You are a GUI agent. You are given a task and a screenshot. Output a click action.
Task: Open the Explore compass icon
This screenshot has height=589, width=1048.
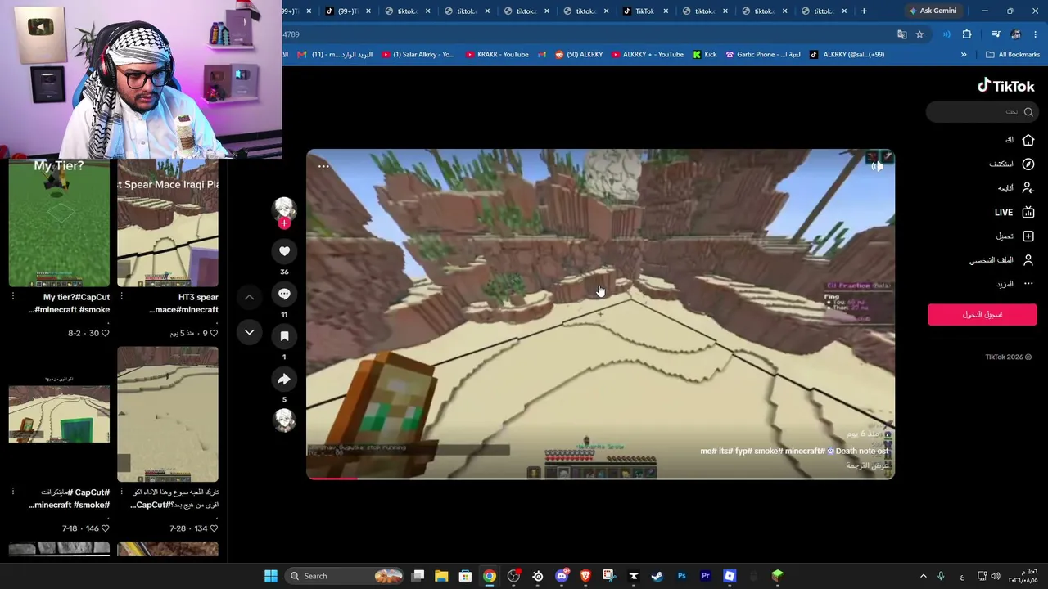1028,164
